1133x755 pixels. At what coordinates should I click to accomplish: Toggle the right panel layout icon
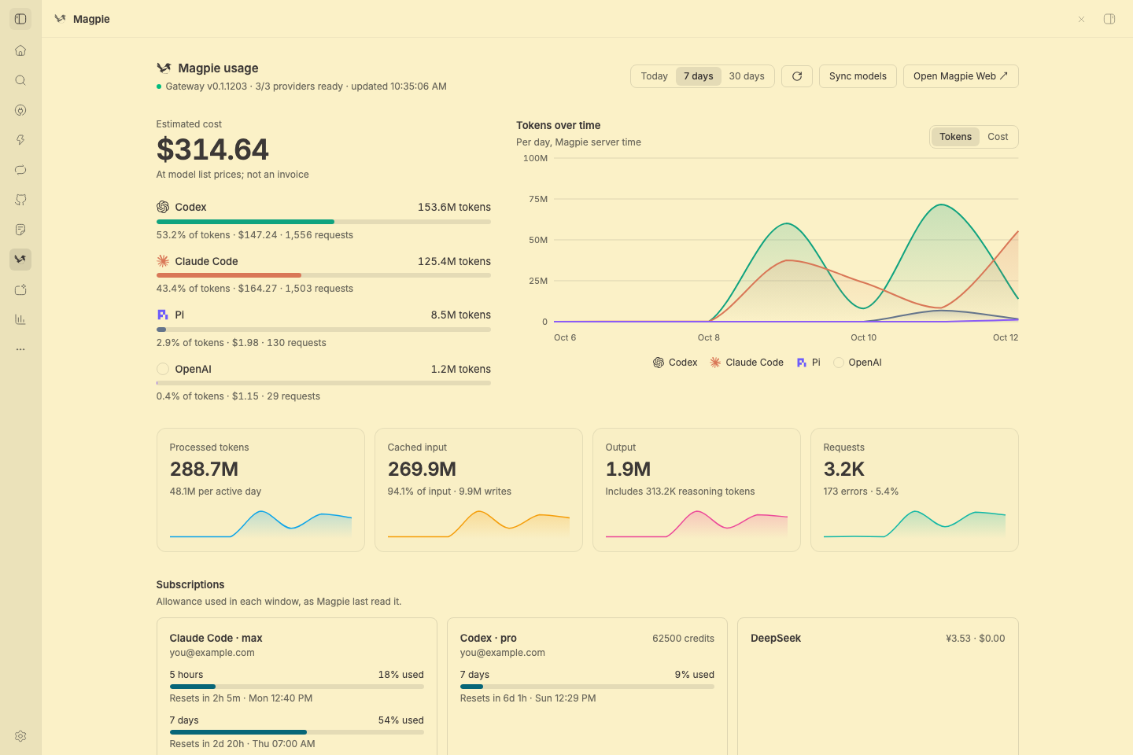tap(1109, 19)
